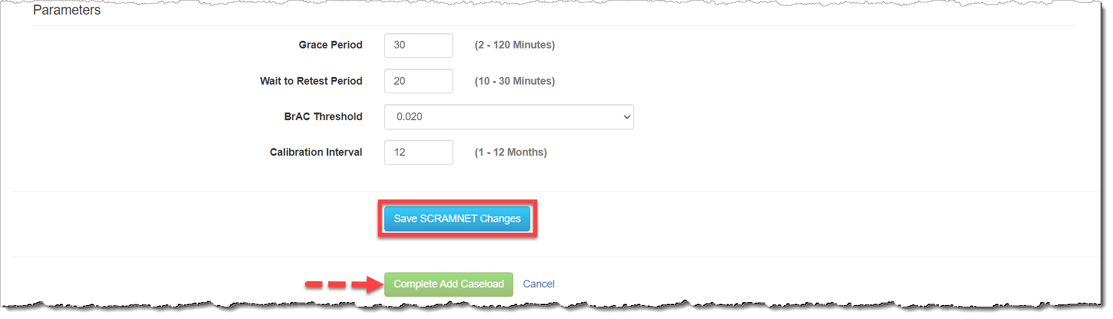Click the Parameters section heading
This screenshot has height=319, width=1113.
[x=67, y=10]
